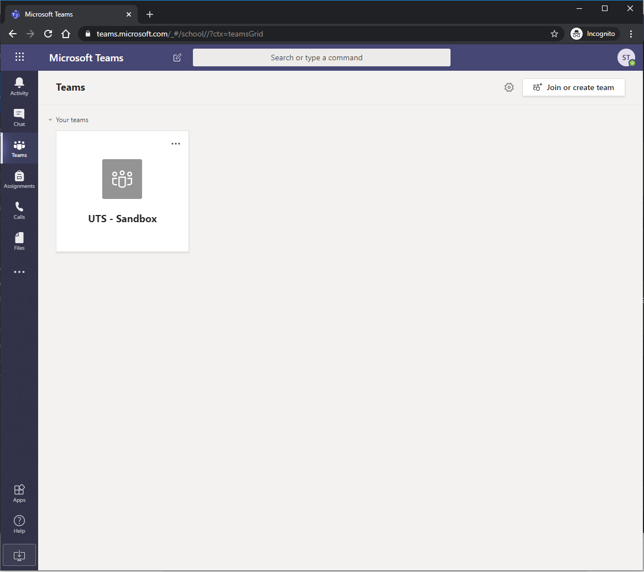Open the Help menu
644x572 pixels.
19,524
